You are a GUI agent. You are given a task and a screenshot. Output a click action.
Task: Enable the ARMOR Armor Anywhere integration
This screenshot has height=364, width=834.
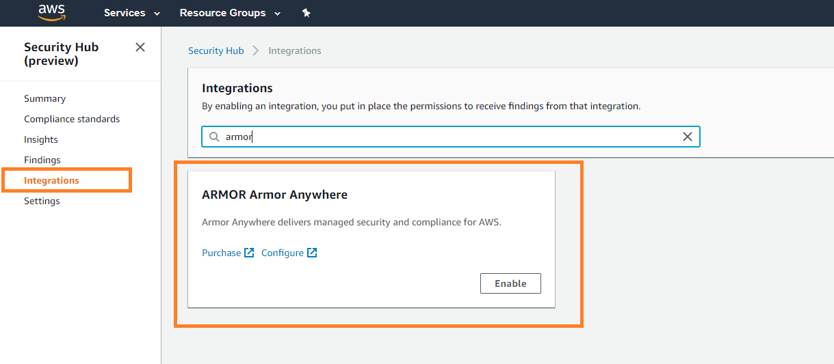[x=510, y=283]
